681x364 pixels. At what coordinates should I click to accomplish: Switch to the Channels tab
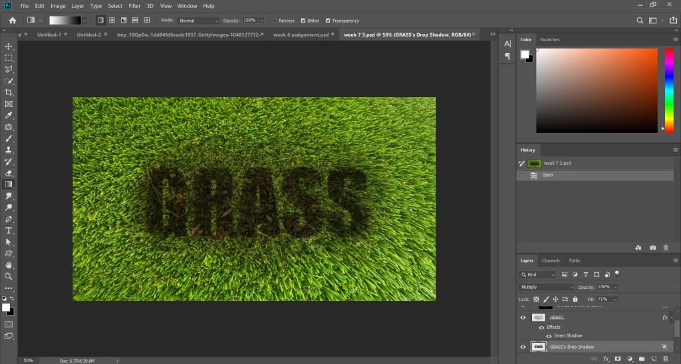click(551, 260)
